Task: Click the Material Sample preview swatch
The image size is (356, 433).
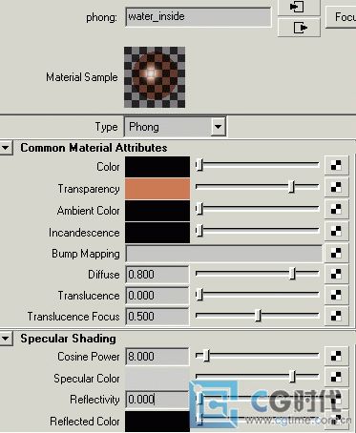Action: tap(155, 77)
